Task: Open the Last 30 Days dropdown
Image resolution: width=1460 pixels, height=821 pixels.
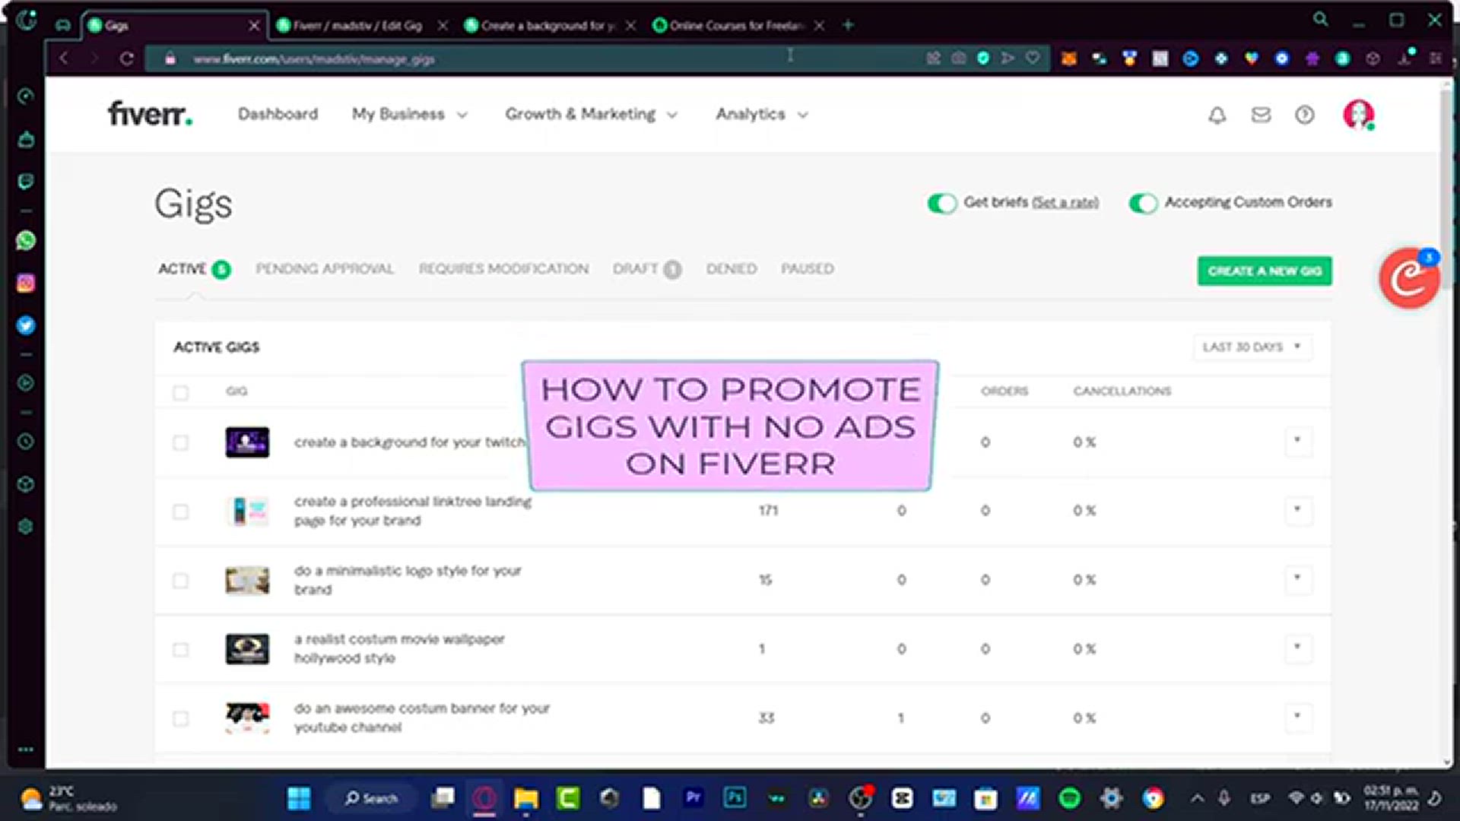Action: point(1252,347)
